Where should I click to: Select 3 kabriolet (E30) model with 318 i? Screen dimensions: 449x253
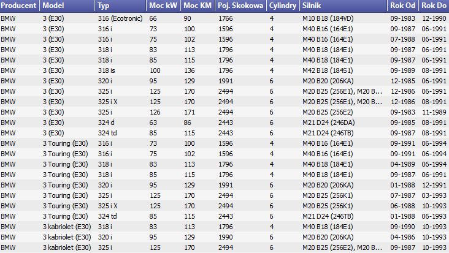(x=67, y=227)
